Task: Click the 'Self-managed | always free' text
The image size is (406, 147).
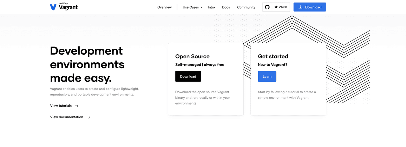Action: [200, 64]
